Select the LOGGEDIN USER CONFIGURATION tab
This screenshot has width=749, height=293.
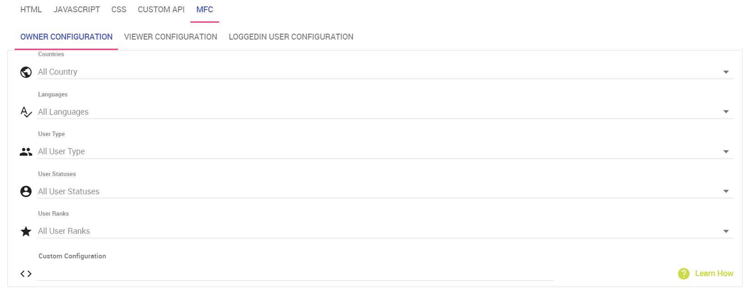click(291, 37)
